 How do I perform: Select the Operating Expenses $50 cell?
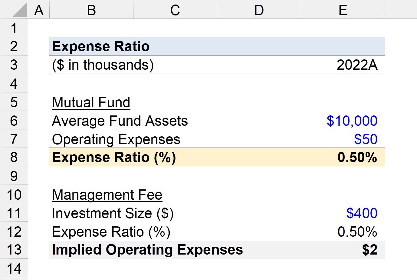click(343, 139)
